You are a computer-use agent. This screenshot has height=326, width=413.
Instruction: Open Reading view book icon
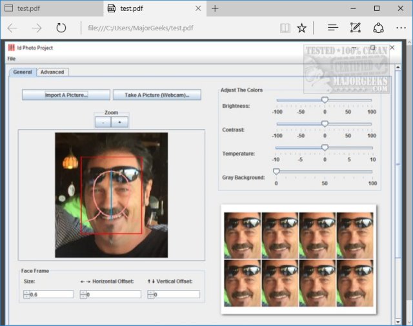point(285,28)
